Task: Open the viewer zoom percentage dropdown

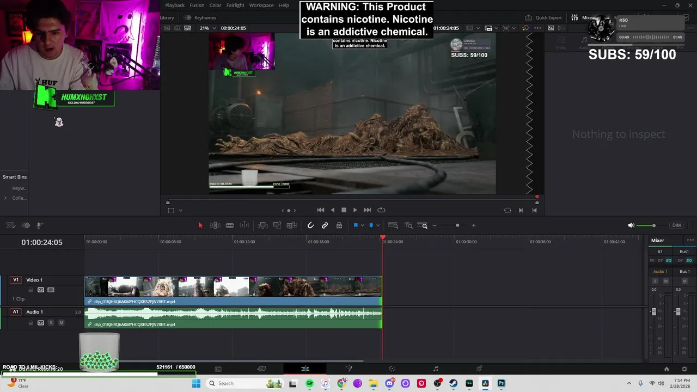Action: tap(207, 28)
